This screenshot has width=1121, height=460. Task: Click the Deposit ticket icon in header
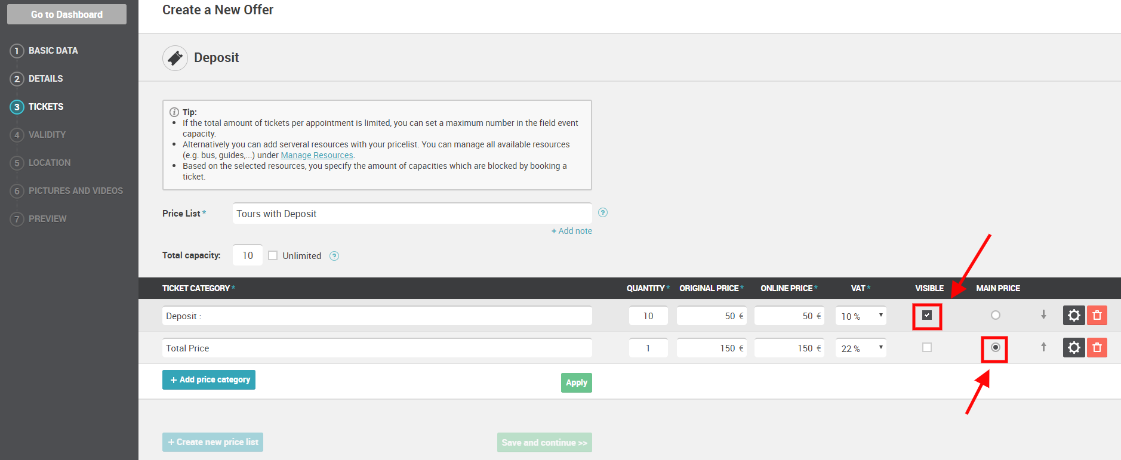[175, 58]
